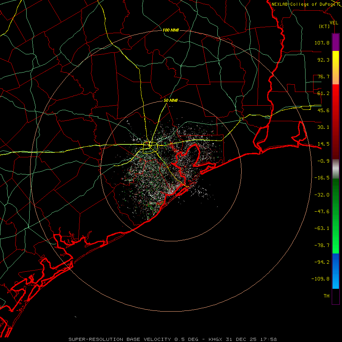The width and height of the screenshot is (342, 342).
Task: Click the -94.2 velocity scale value
Action: [x=322, y=262]
